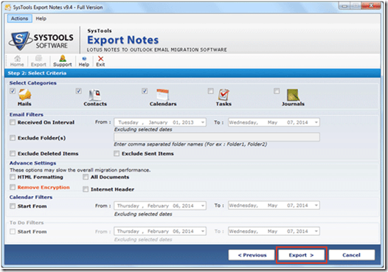Enable HTML Formatting option

[13, 177]
